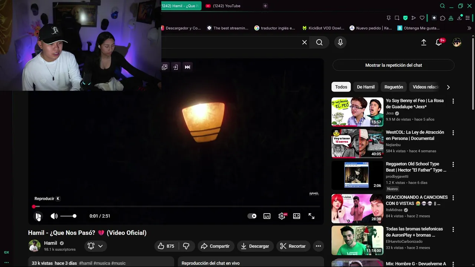Screen dimensions: 475x267
Task: Select the Videos relacionados filter chip
Action: 426,87
